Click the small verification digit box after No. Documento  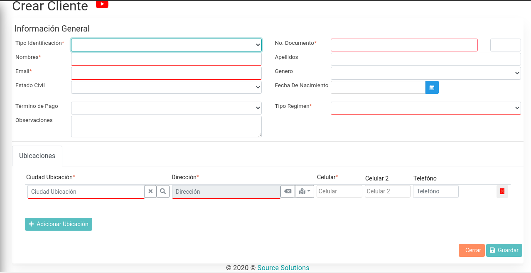(x=506, y=45)
